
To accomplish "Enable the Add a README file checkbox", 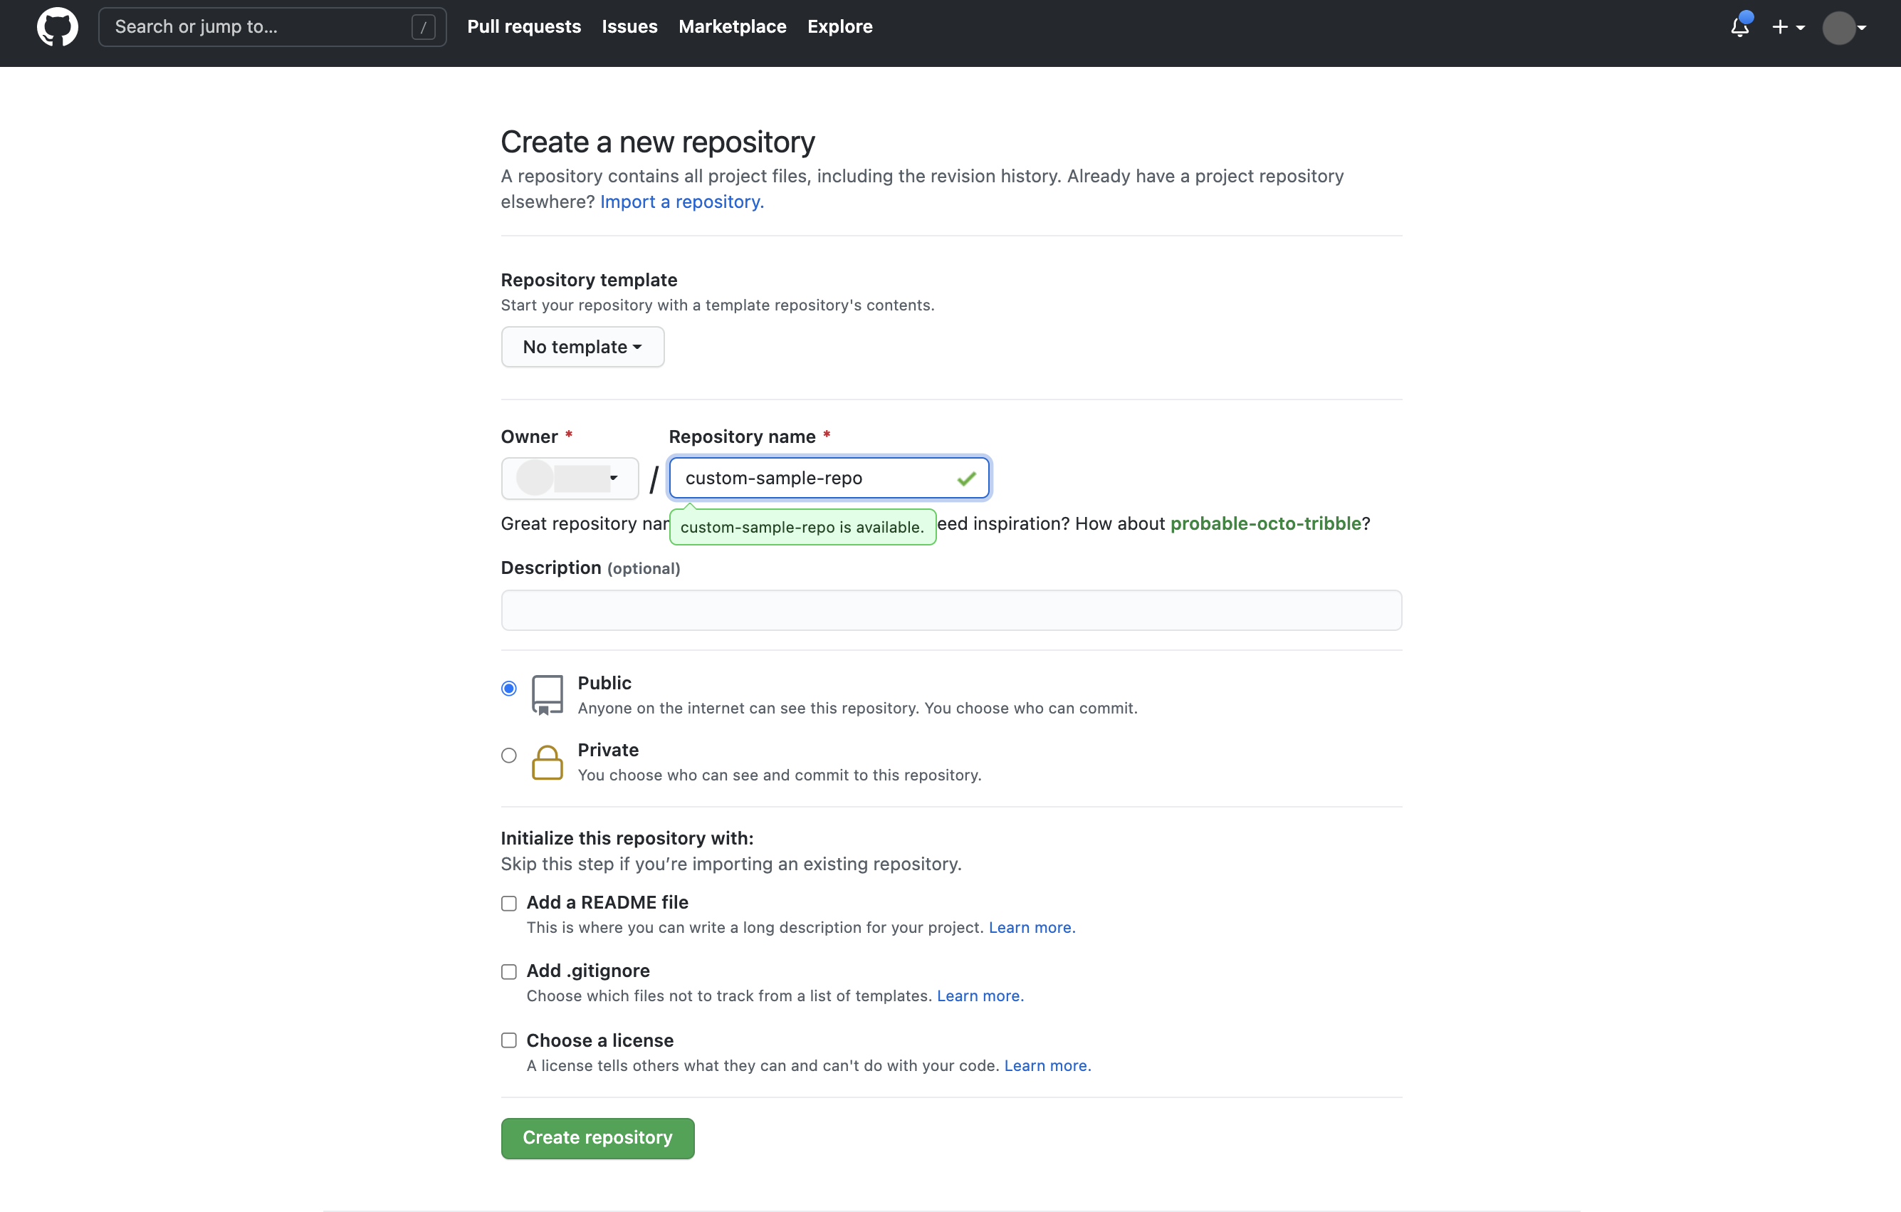I will 508,902.
